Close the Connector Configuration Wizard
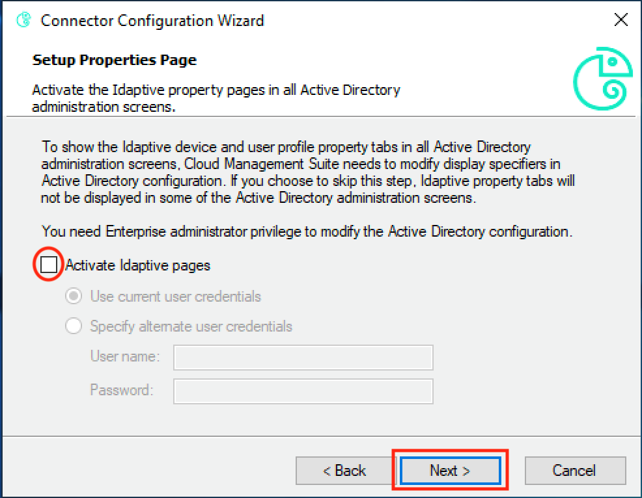642x498 pixels. tap(619, 20)
